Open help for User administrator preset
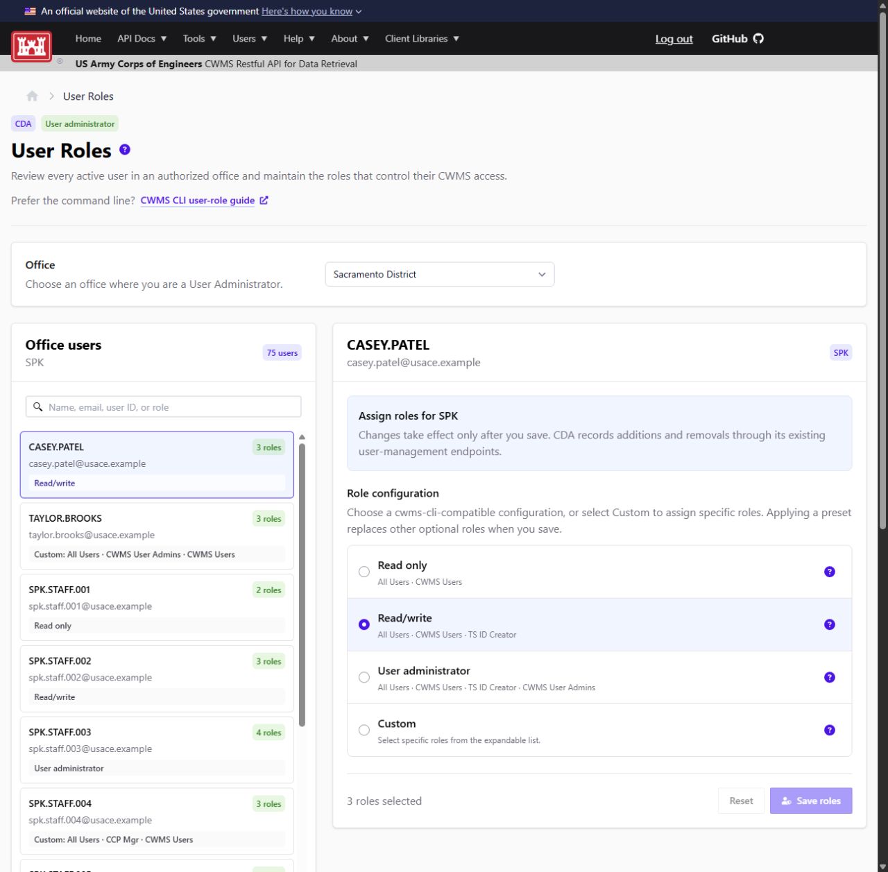The image size is (888, 872). pyautogui.click(x=829, y=677)
